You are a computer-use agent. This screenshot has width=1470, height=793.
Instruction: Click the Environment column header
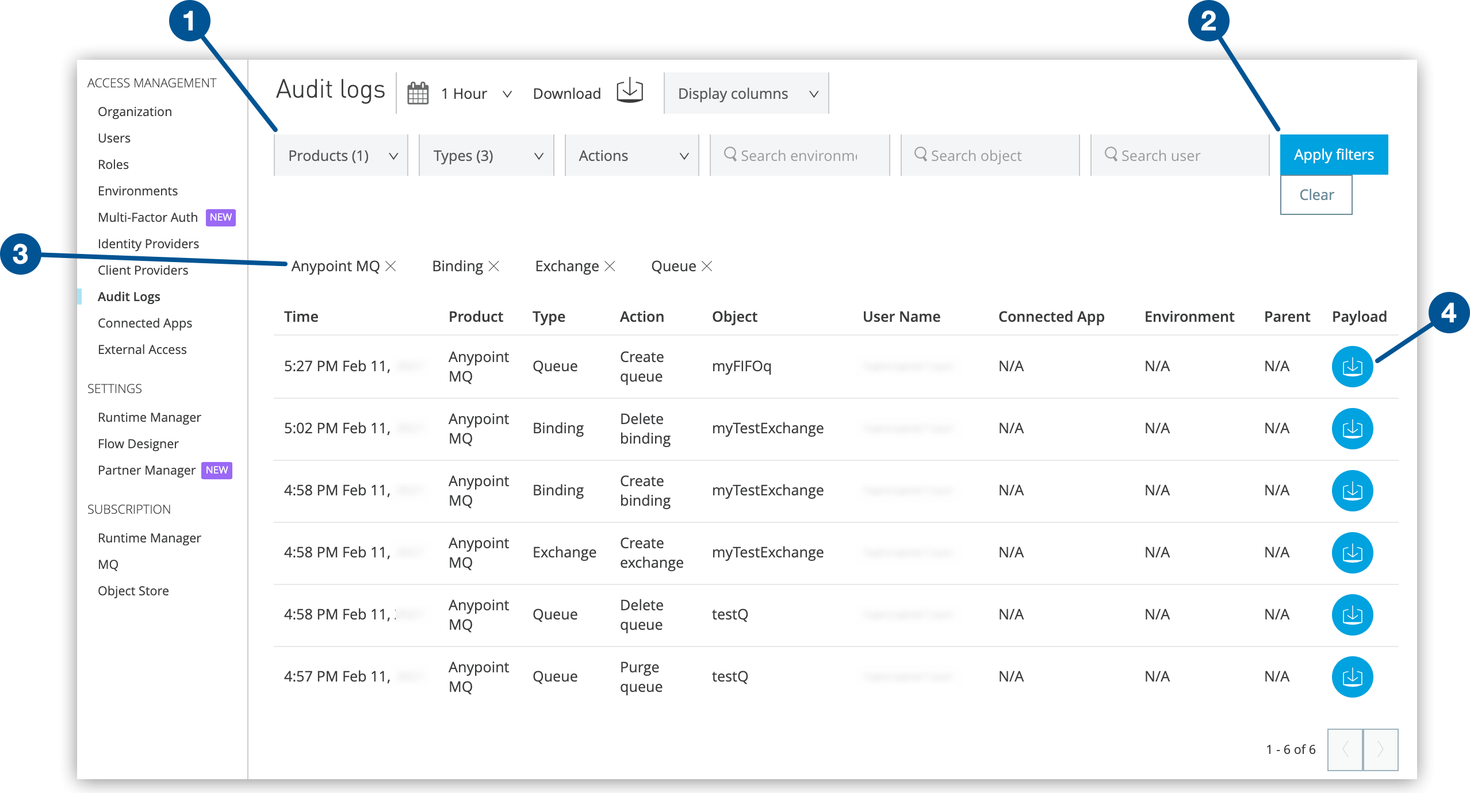[1189, 317]
